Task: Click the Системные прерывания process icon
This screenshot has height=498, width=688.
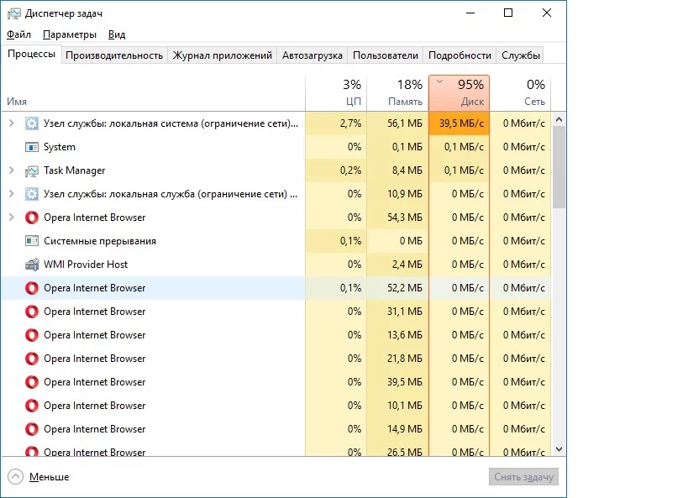Action: coord(32,241)
